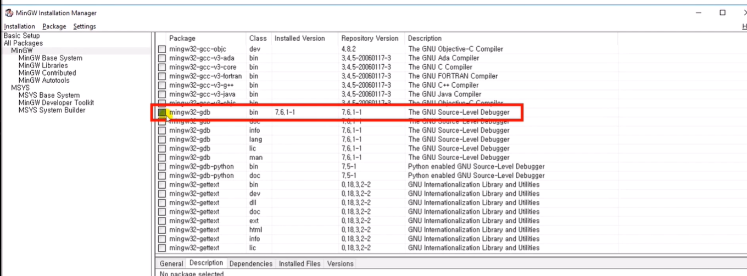This screenshot has height=276, width=747.
Task: Click repository version 4.8.2 cell
Action: point(349,49)
